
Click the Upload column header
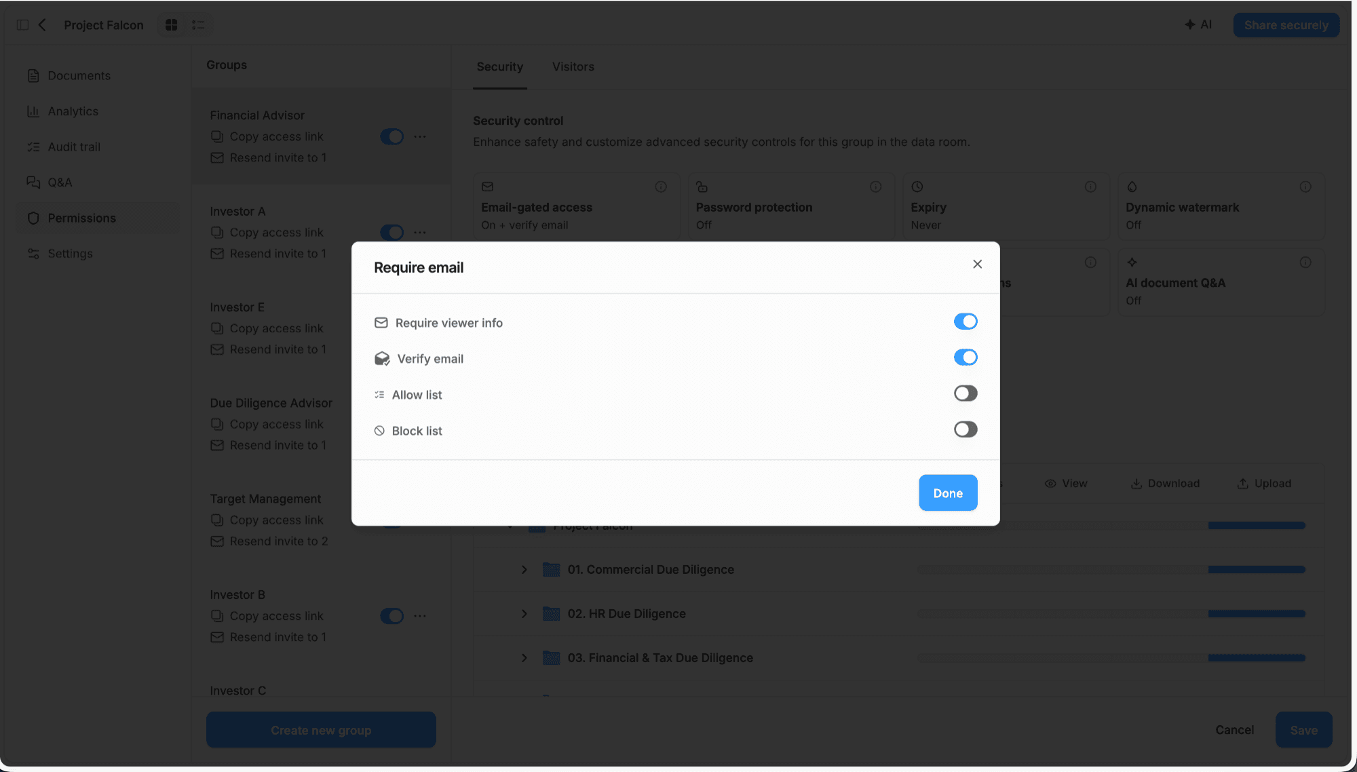[1264, 484]
